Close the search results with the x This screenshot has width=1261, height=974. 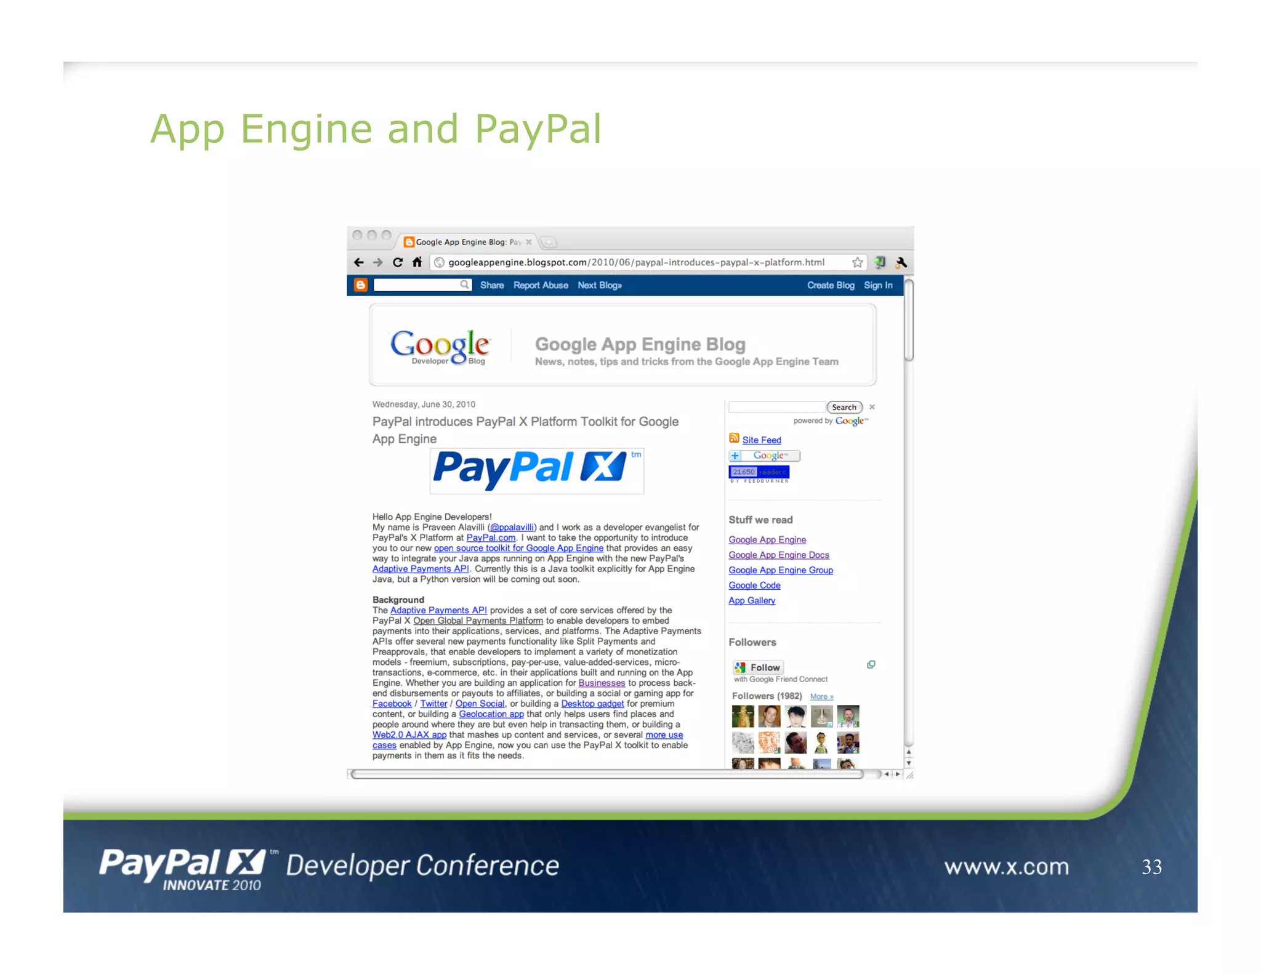coord(872,407)
